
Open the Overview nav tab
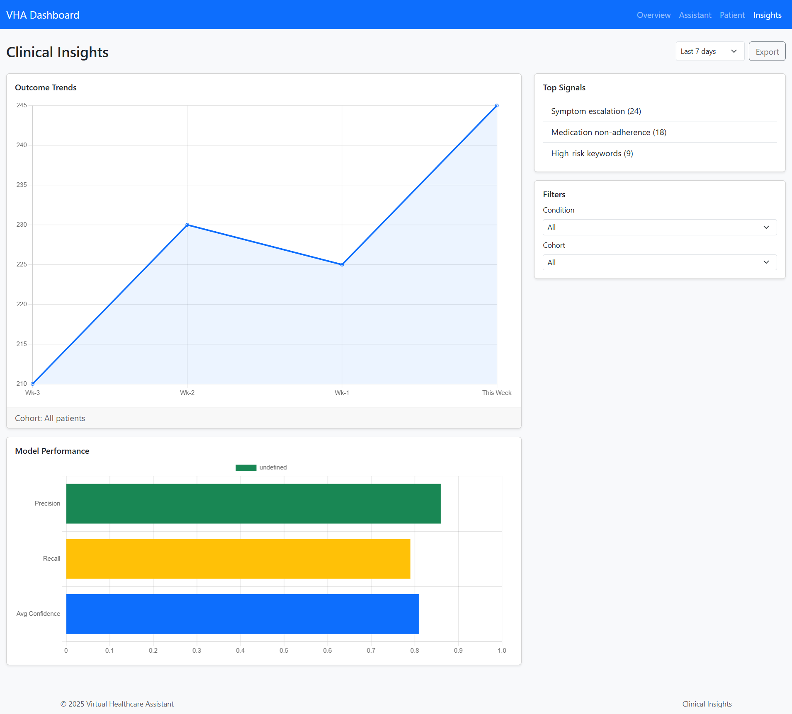653,15
